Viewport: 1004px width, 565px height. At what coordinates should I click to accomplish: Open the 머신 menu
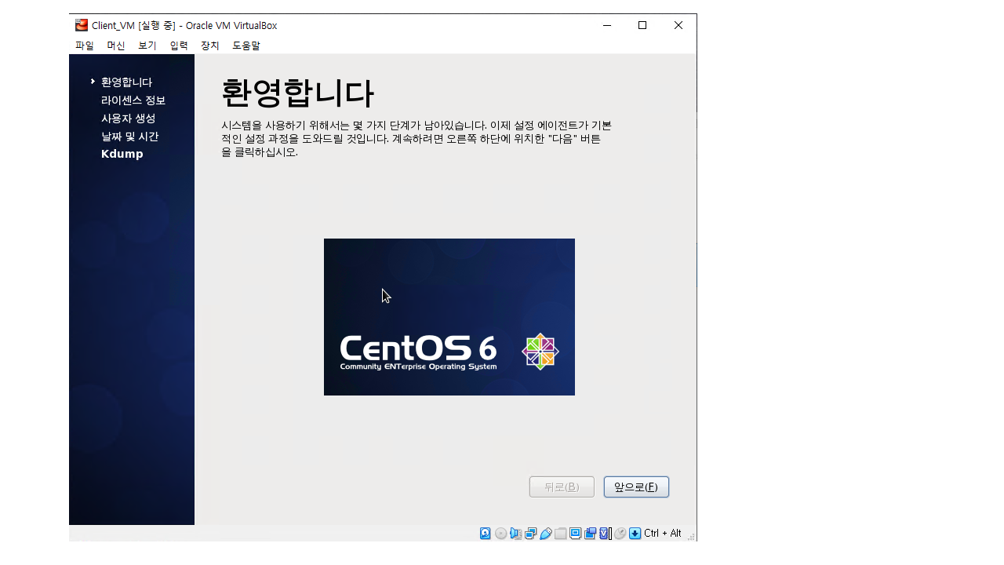tap(116, 46)
